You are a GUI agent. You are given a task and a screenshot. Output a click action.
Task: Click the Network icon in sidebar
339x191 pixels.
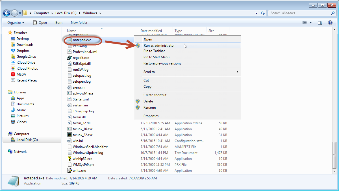coord(10,152)
